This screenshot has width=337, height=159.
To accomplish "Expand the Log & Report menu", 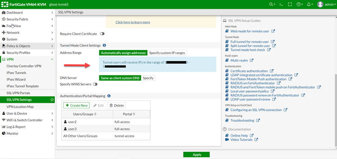I will tap(27, 127).
